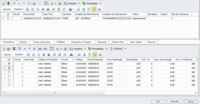This screenshot has height=104, width=200.
Task: Open the binoculars search in the top toolbar
Action: coord(34,4)
